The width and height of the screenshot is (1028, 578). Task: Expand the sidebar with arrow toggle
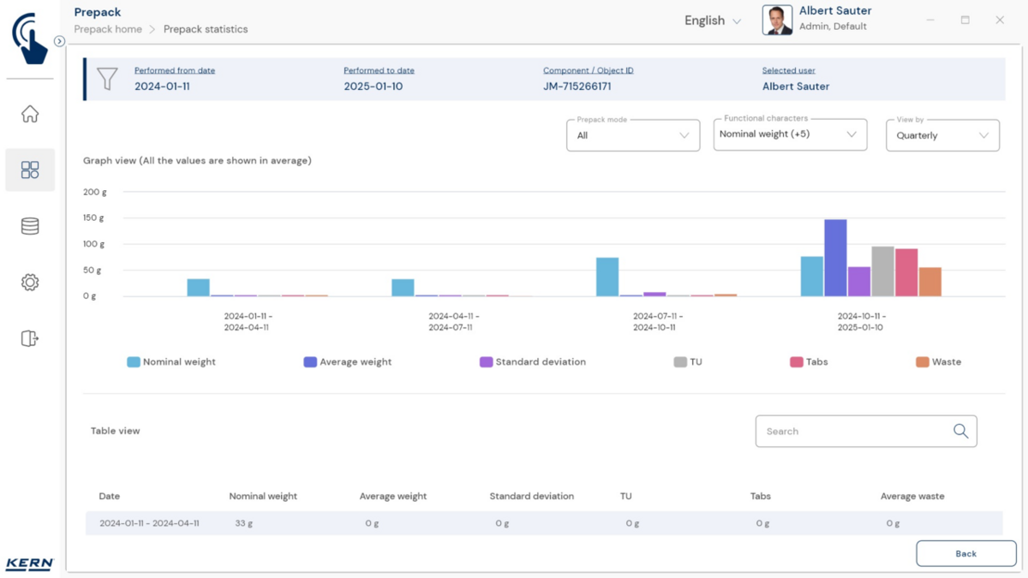[x=59, y=41]
